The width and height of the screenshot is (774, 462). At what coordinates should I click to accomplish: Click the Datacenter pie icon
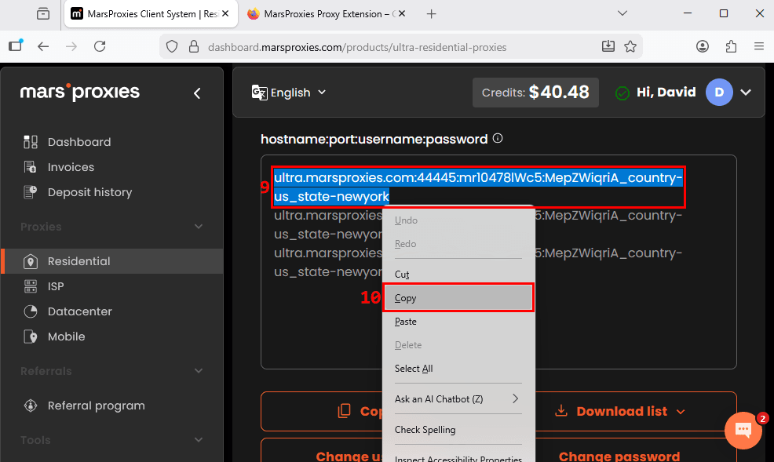pos(31,311)
